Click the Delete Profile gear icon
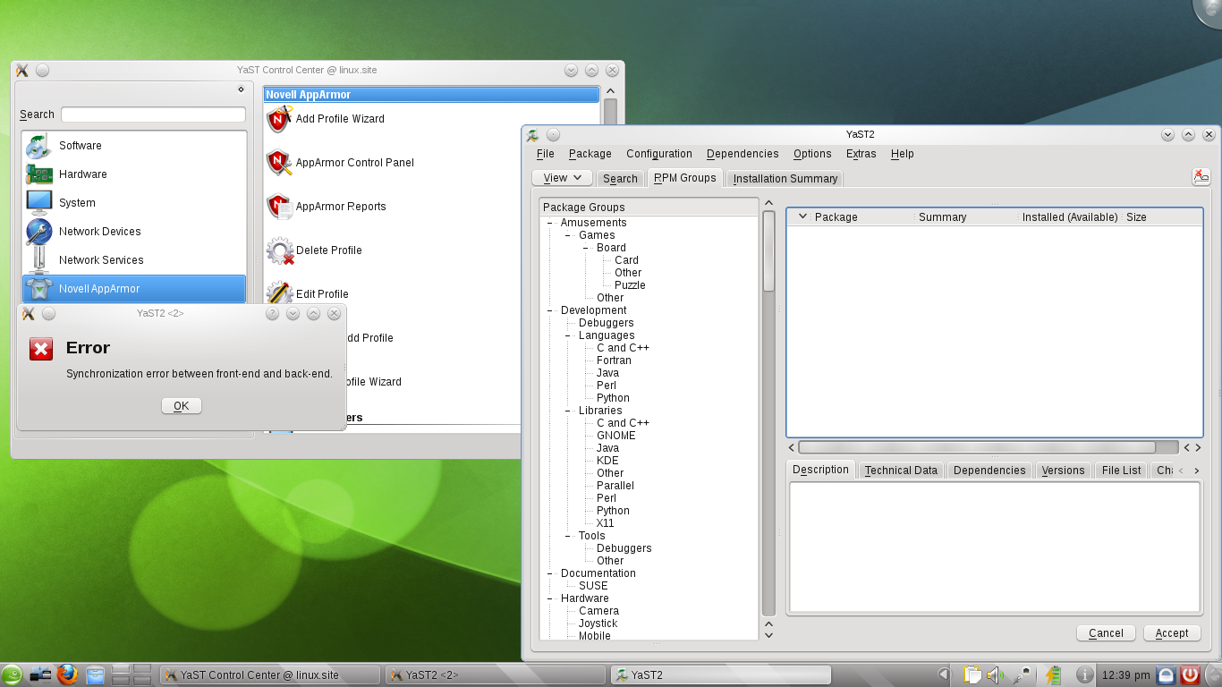Viewport: 1222px width, 687px height. tap(280, 250)
